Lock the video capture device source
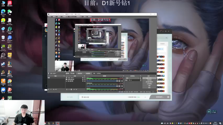The image size is (223, 125). click(x=85, y=79)
